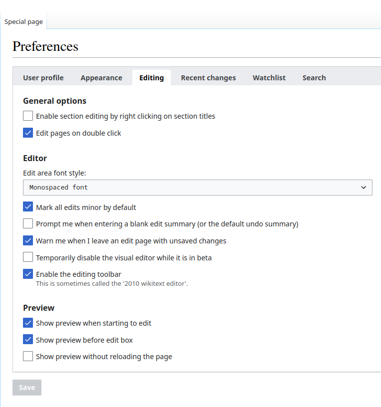Click the dropdown chevron arrow for font style
Image resolution: width=381 pixels, height=407 pixels.
364,188
